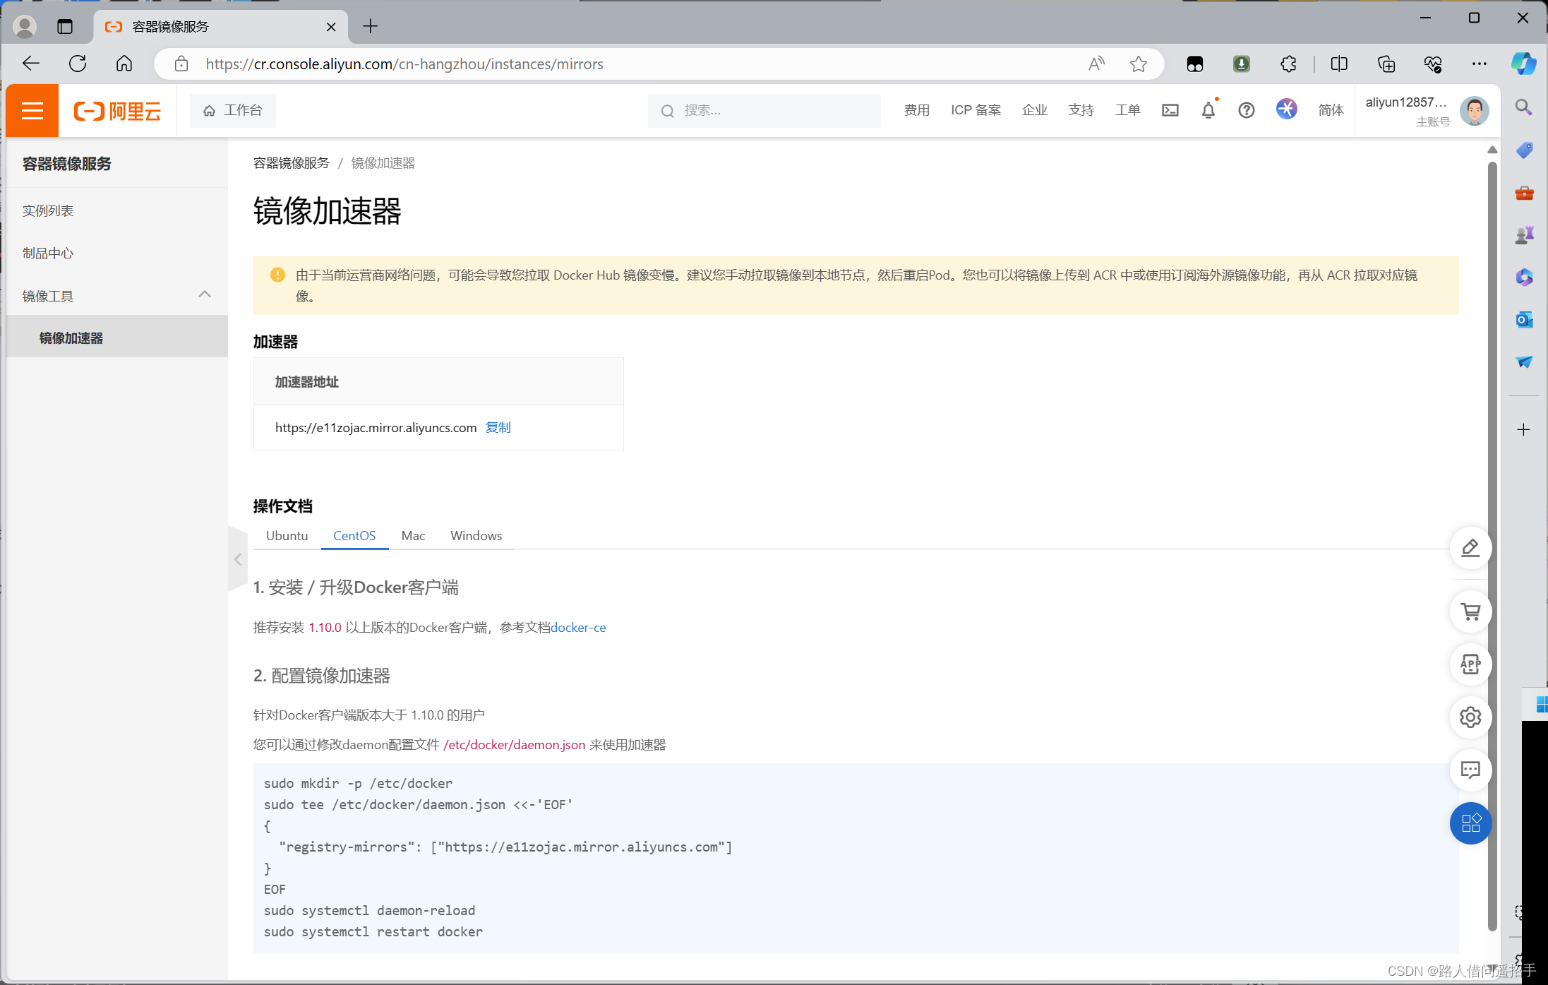
Task: Open the Copilot sidebar icon
Action: pos(1523,64)
